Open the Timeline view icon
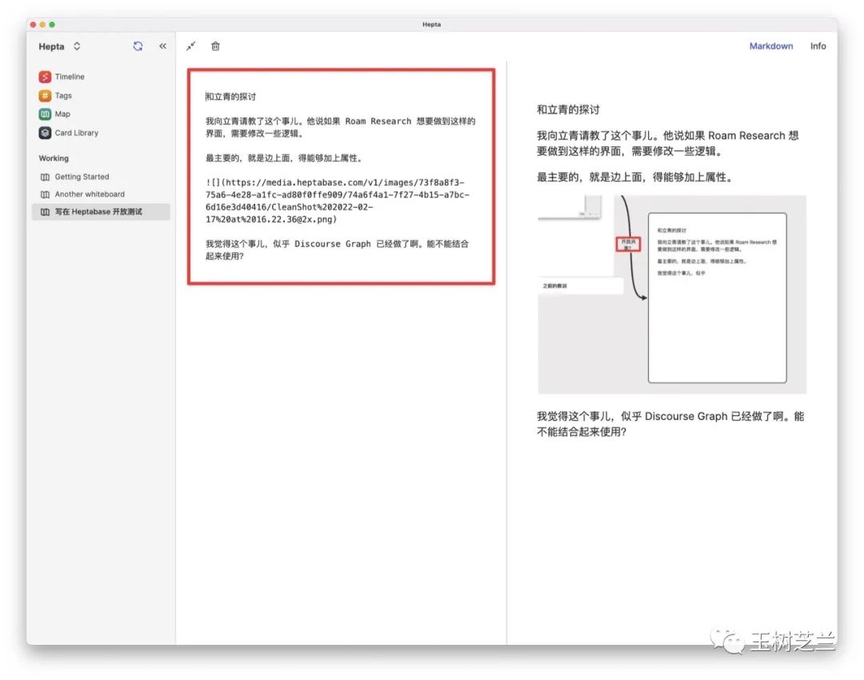The image size is (864, 680). pos(45,77)
